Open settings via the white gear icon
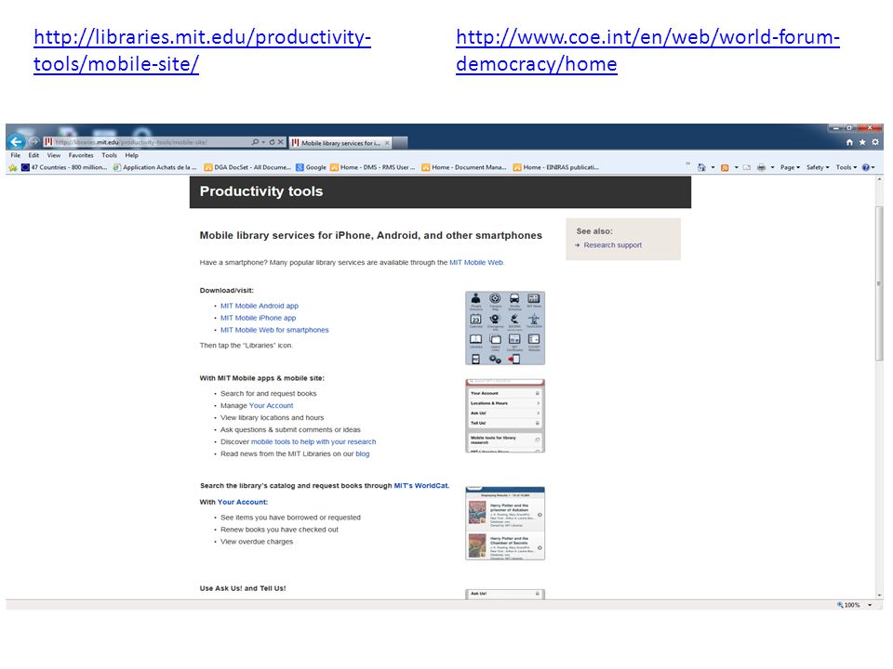 [x=875, y=142]
